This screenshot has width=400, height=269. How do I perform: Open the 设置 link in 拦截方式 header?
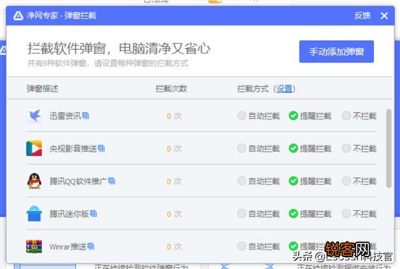click(284, 89)
